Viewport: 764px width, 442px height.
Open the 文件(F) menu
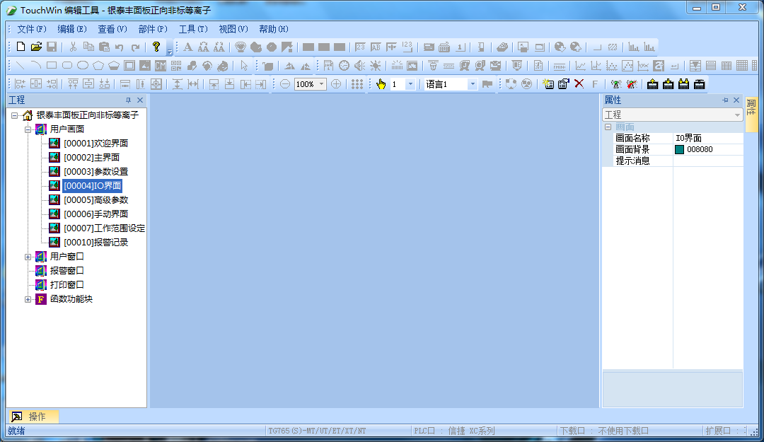click(32, 29)
